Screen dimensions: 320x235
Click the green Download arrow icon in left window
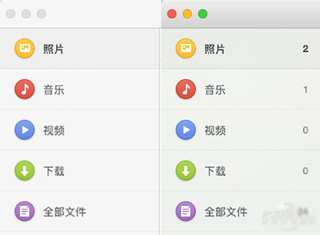[x=25, y=171]
